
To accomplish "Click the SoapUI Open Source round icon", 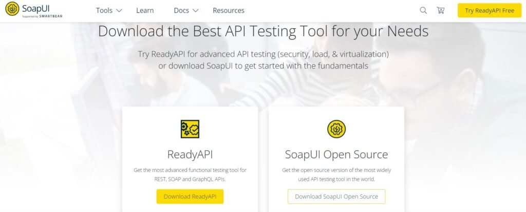I will (x=336, y=129).
